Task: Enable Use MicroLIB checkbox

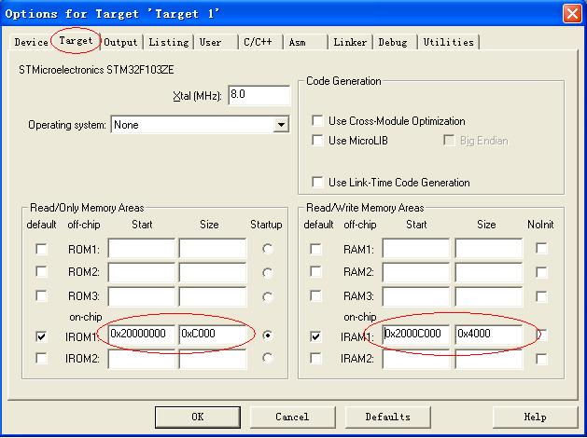Action: pyautogui.click(x=317, y=141)
